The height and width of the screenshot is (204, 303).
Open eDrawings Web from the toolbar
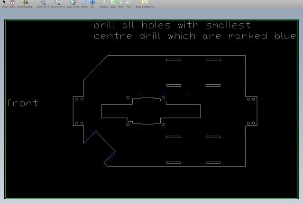coord(25,3)
